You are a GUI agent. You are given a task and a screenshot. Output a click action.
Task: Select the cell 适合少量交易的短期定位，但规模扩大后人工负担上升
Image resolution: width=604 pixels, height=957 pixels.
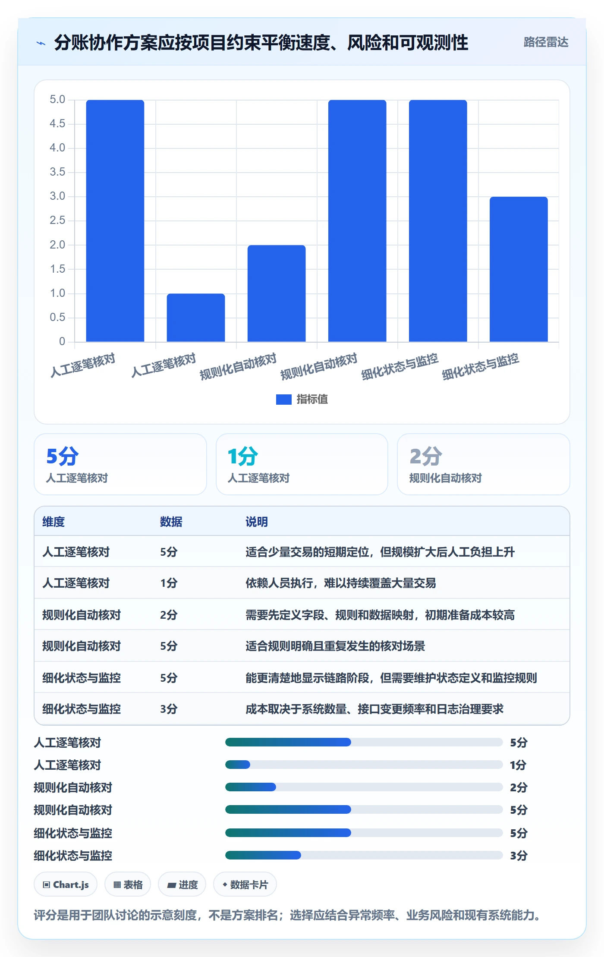click(x=380, y=552)
